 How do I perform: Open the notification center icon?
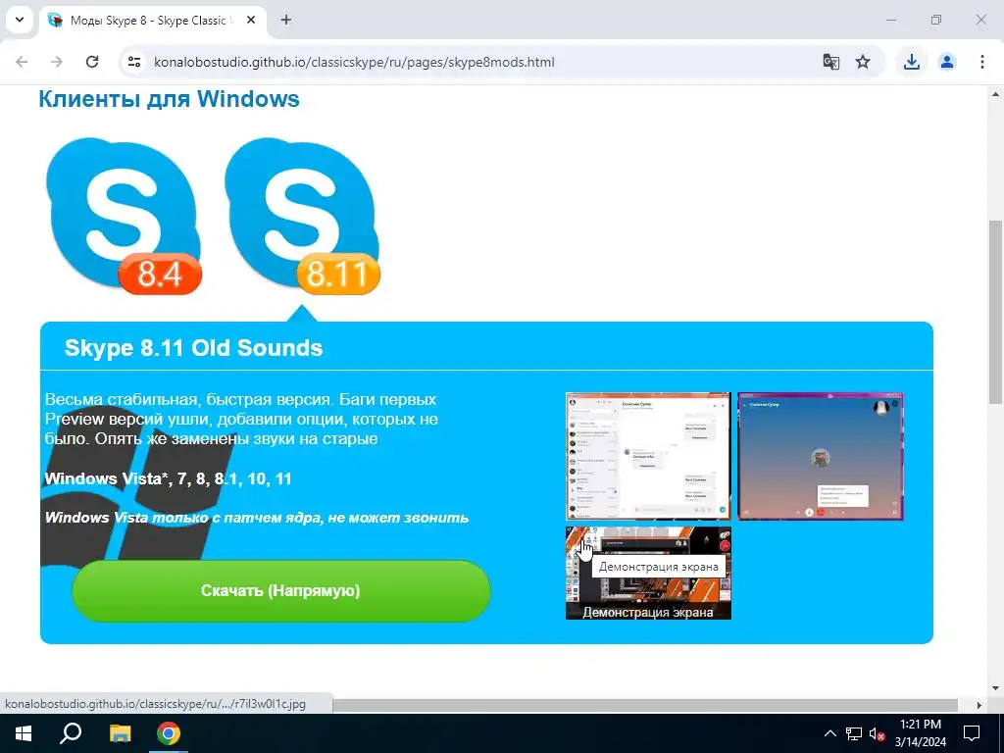[x=972, y=733]
